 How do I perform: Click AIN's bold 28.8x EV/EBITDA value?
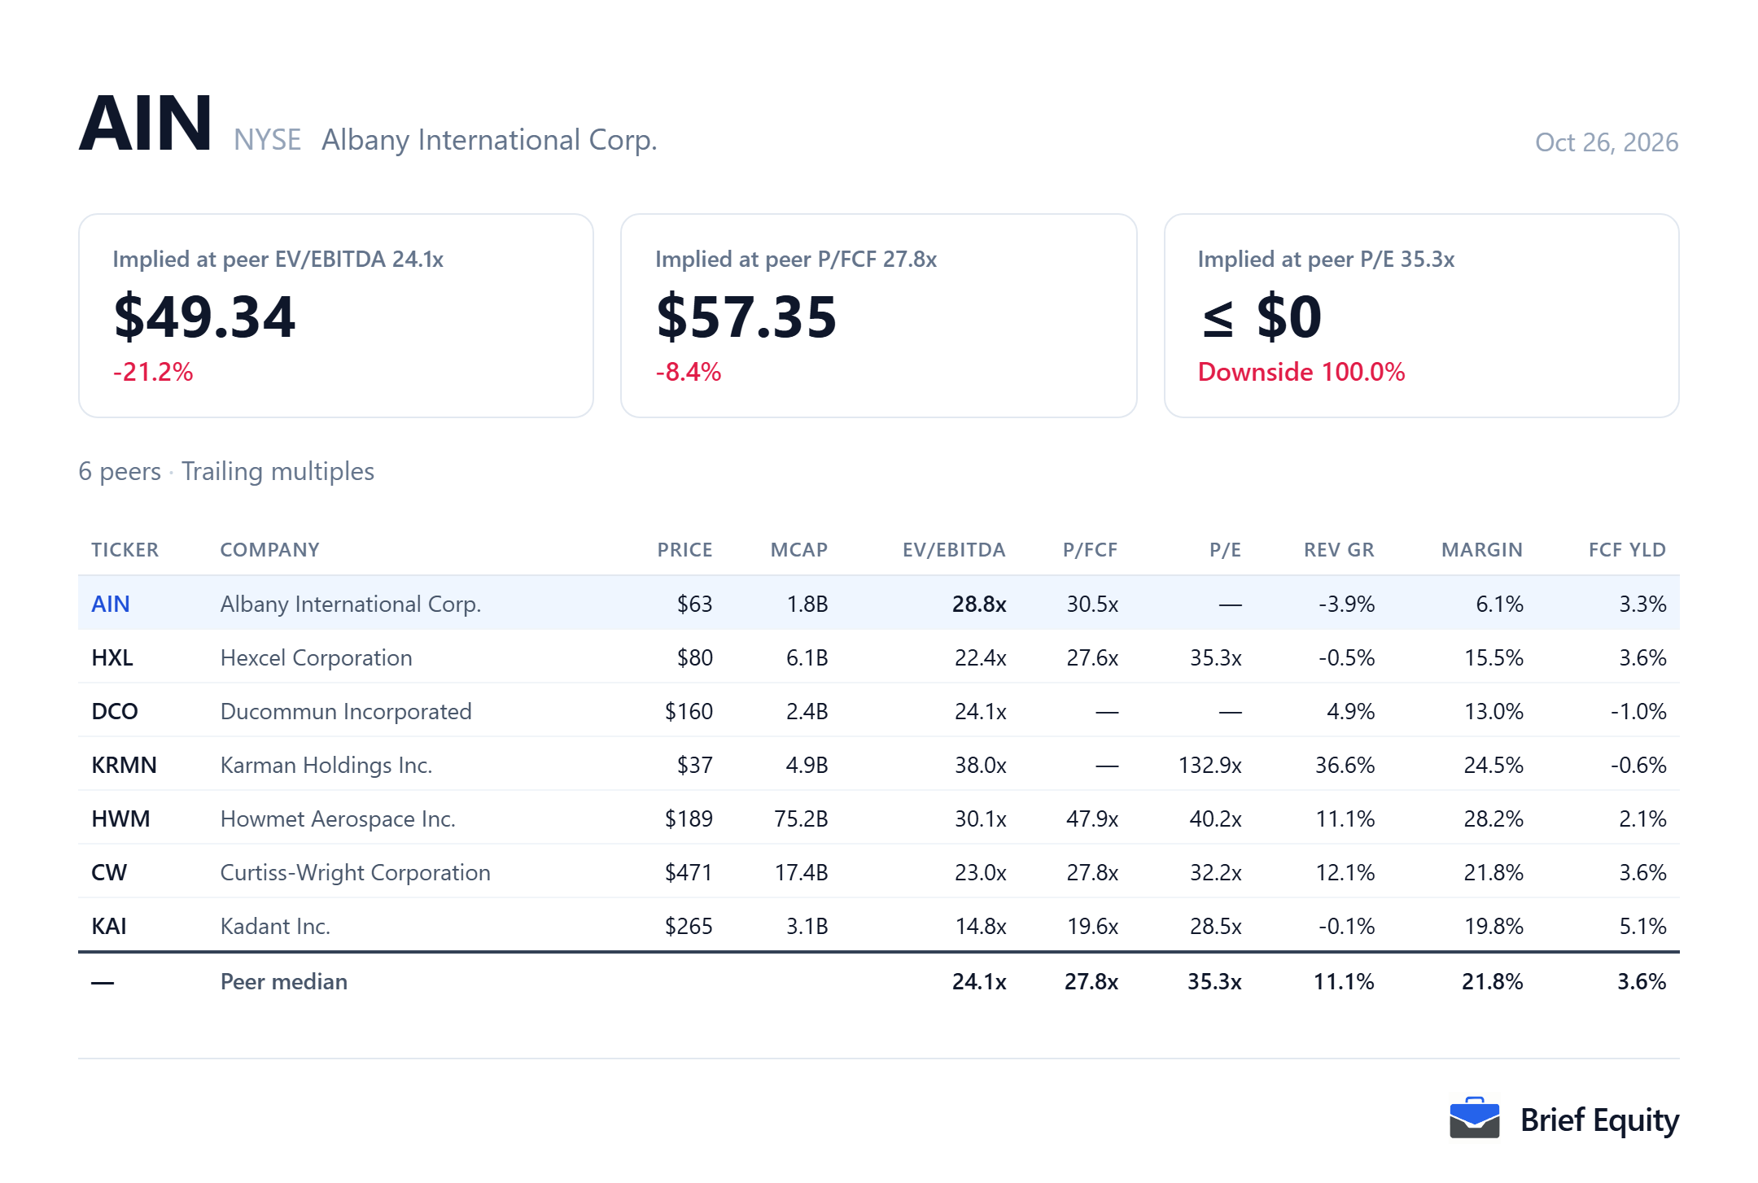tap(979, 604)
